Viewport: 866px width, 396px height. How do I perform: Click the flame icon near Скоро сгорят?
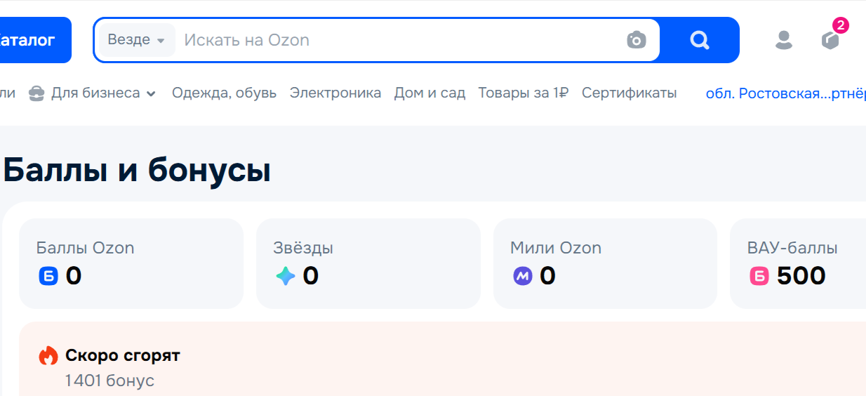(x=48, y=356)
